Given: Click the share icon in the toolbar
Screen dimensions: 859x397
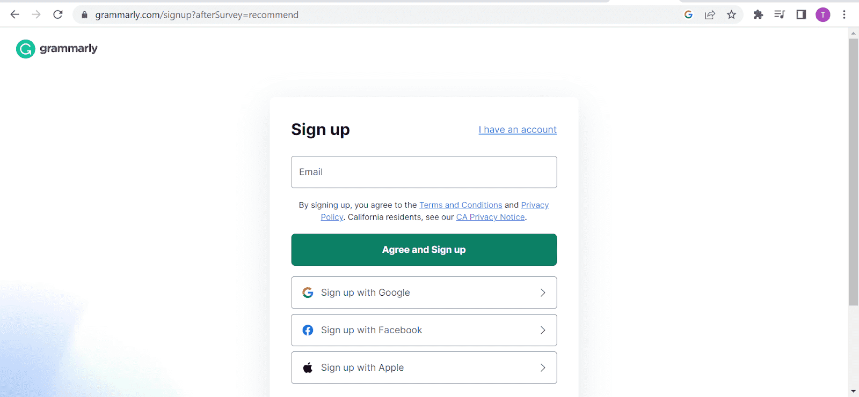Looking at the screenshot, I should [710, 14].
